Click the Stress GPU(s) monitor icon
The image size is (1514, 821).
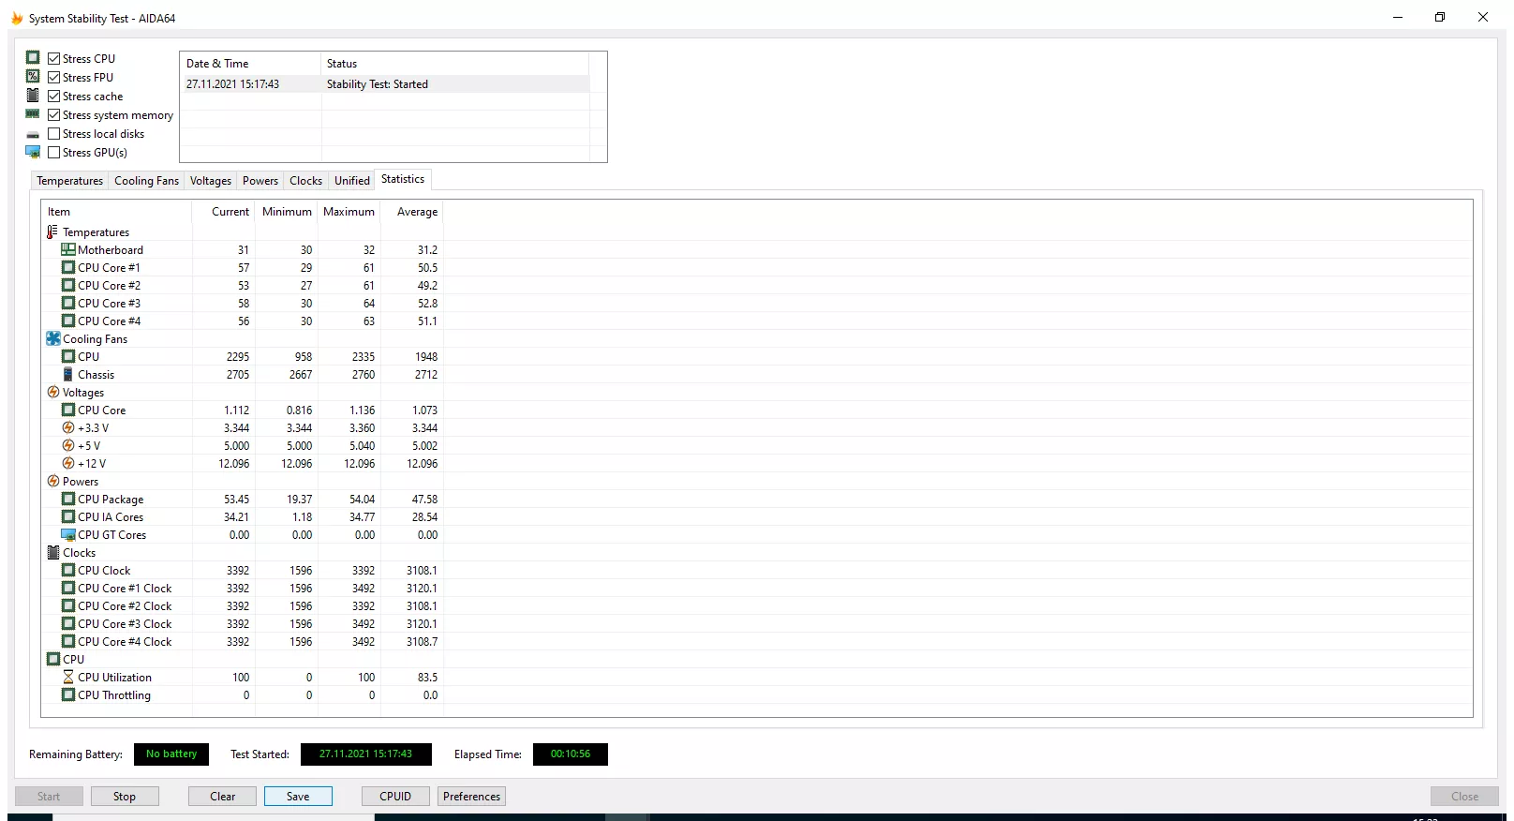click(33, 152)
